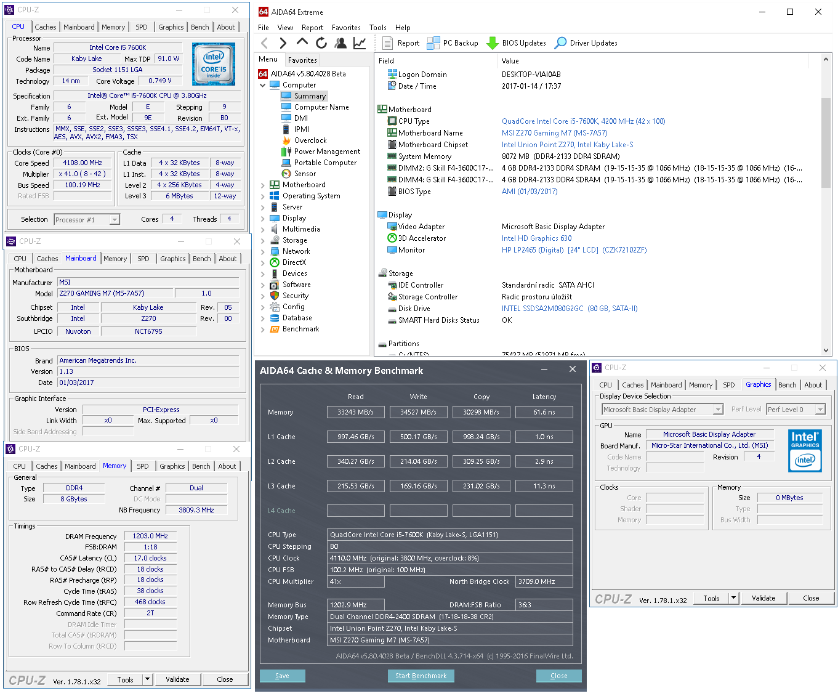This screenshot has height=696, width=838.
Task: Open Caches tab in top CPU-Z window
Action: 46,27
